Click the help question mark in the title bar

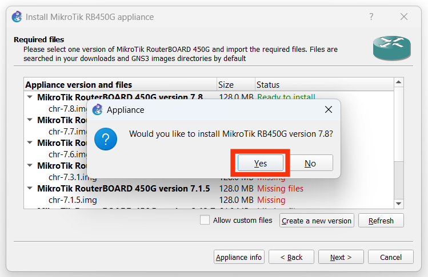point(371,17)
